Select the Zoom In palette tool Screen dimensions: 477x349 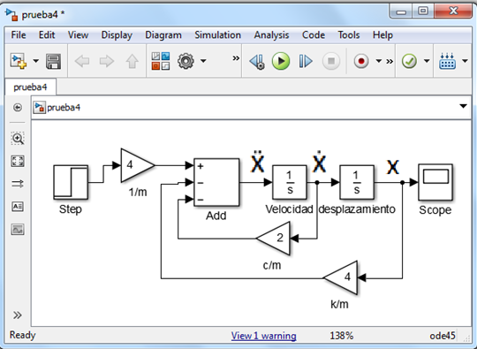point(18,138)
